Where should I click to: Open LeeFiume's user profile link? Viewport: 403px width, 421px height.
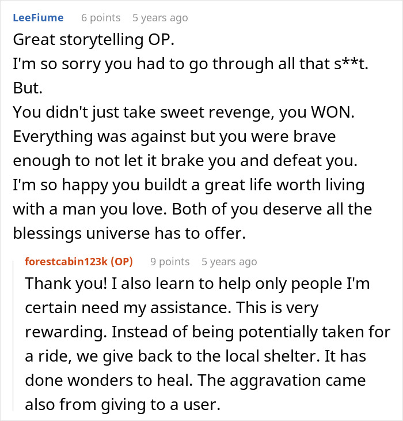38,18
